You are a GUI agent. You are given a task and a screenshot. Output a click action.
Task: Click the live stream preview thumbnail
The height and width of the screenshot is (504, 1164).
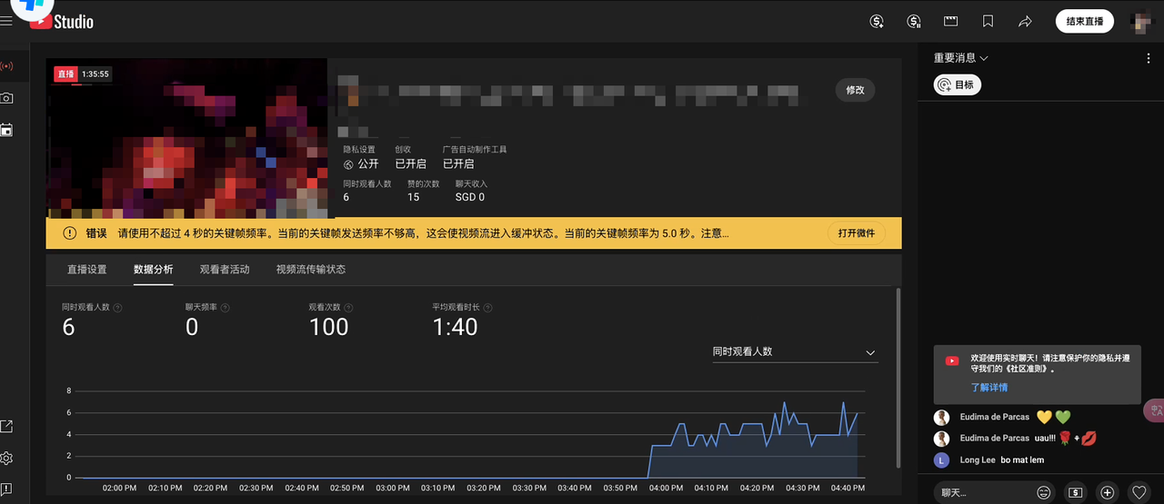[186, 139]
